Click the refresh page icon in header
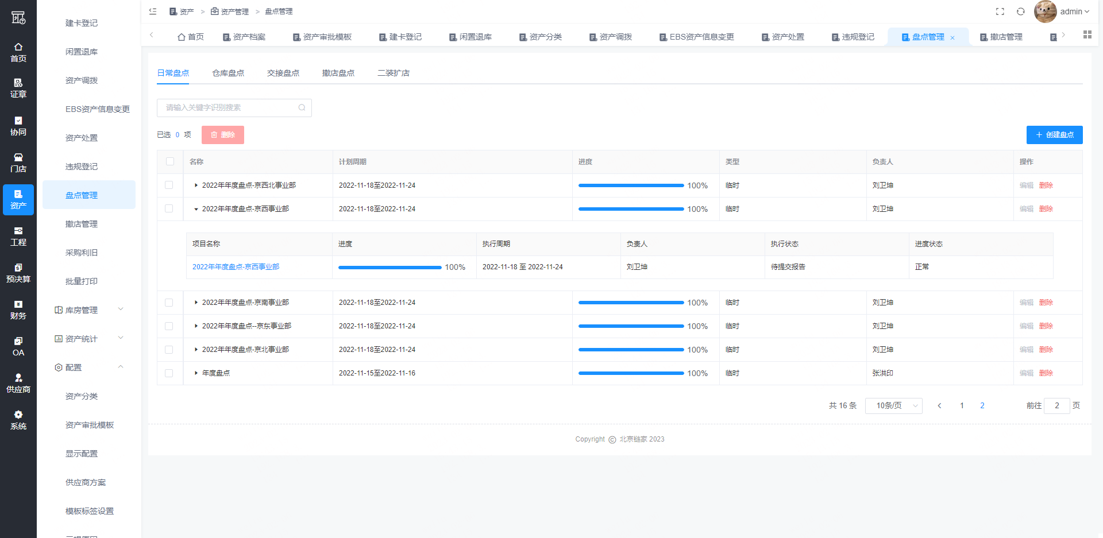Image resolution: width=1103 pixels, height=538 pixels. 1021,11
